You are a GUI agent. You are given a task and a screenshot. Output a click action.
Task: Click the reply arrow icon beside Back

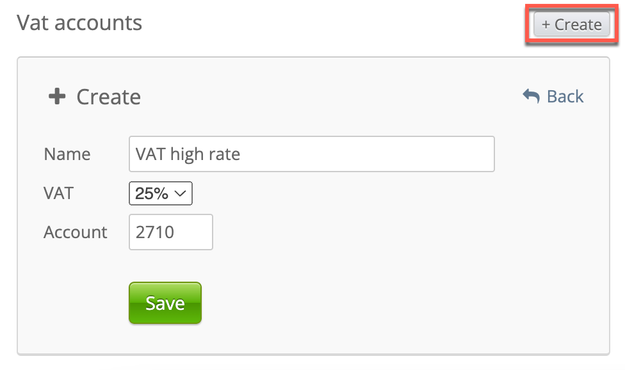pyautogui.click(x=531, y=96)
